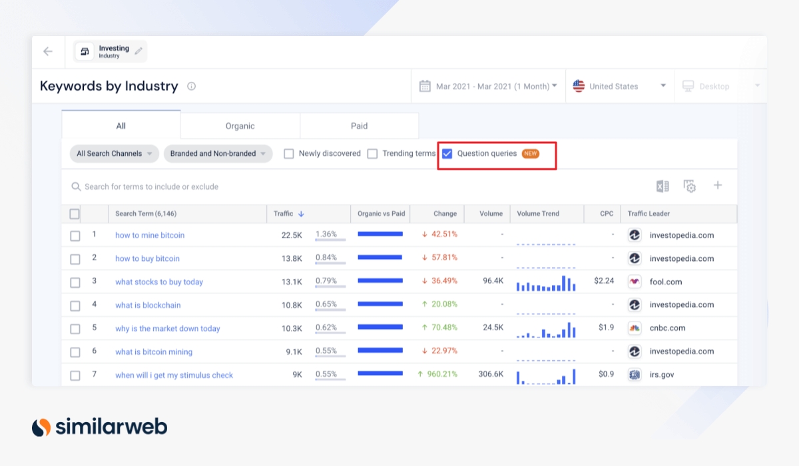The height and width of the screenshot is (466, 799).
Task: Export keywords to Excel
Action: click(x=662, y=186)
